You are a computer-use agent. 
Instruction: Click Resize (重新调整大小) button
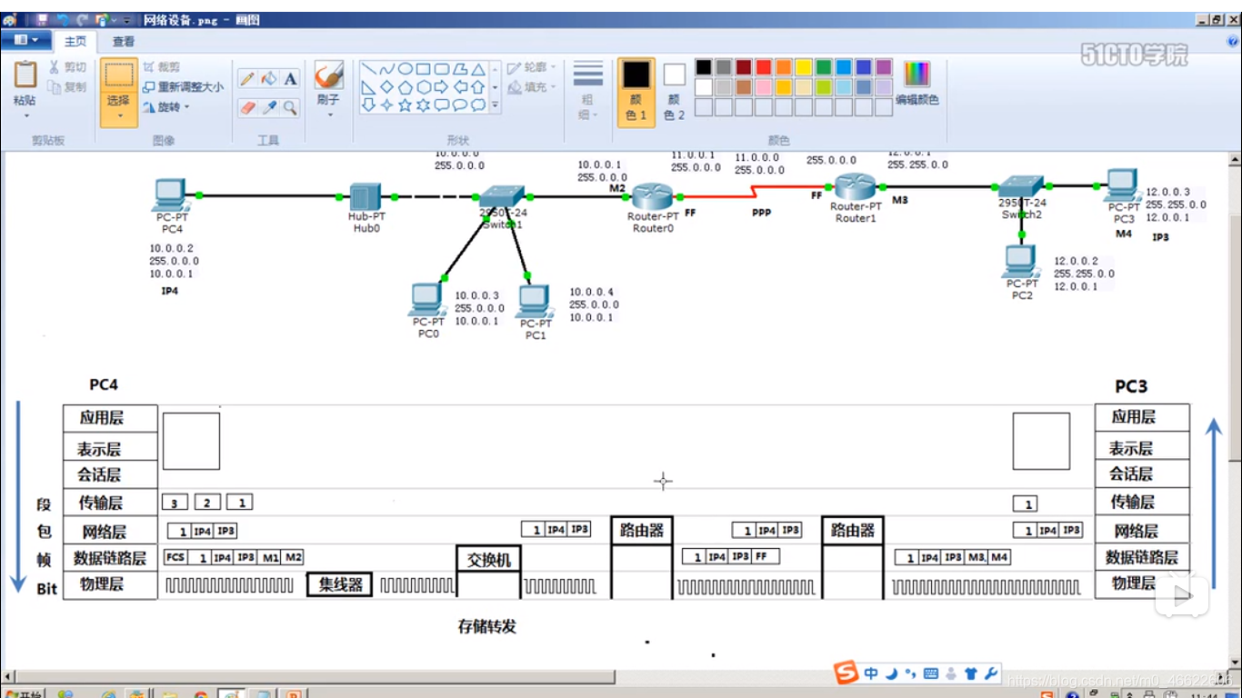tap(183, 87)
